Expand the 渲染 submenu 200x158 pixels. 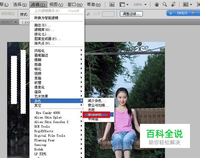click(x=57, y=92)
